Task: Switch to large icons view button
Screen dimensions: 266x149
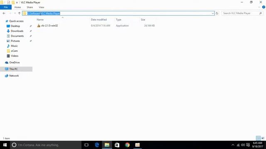Action: click(x=263, y=138)
